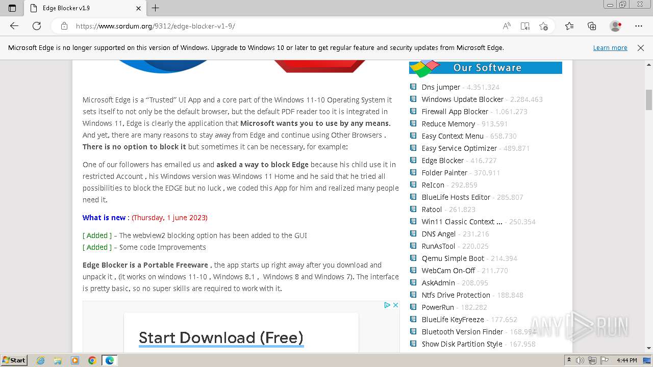This screenshot has width=653, height=367.
Task: Click the page vertical scrollbar thumb
Action: (649, 100)
